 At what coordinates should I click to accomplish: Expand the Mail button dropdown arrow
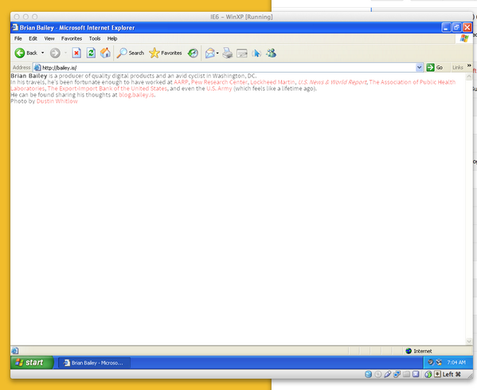(217, 53)
